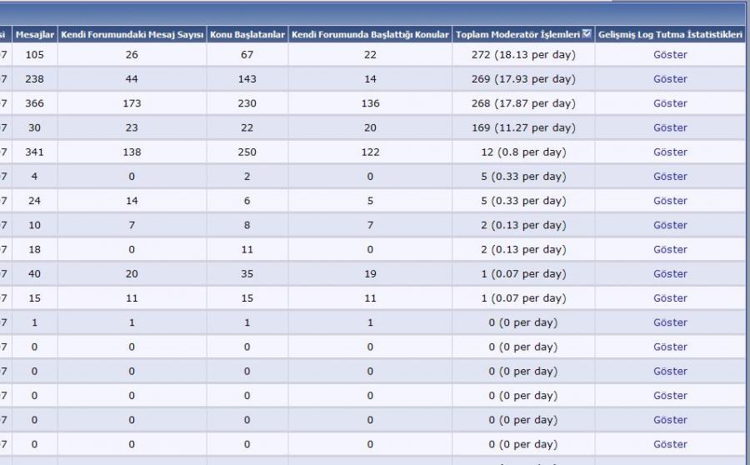Open Göster for the row with 272 actions
This screenshot has height=465, width=750.
coord(670,55)
